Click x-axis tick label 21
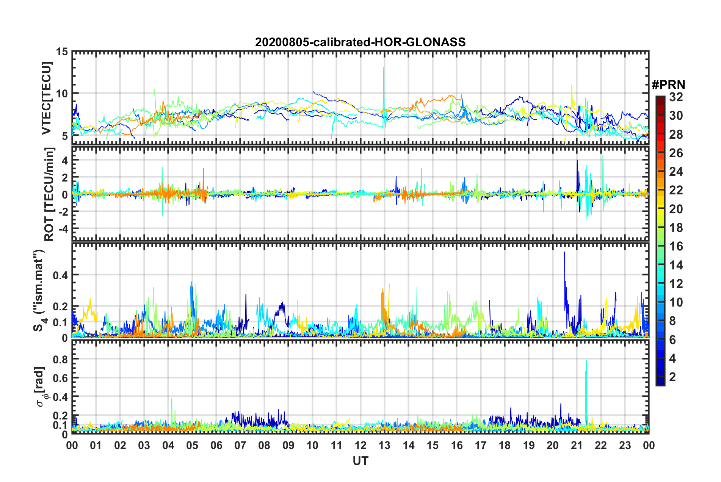This screenshot has height=482, width=721. pos(577,445)
